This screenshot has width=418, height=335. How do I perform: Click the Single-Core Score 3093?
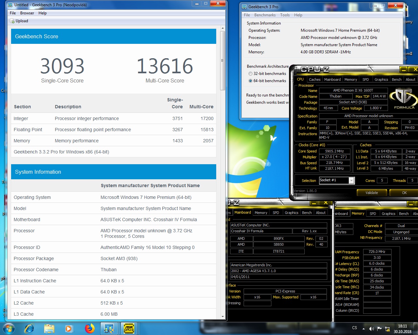(62, 66)
